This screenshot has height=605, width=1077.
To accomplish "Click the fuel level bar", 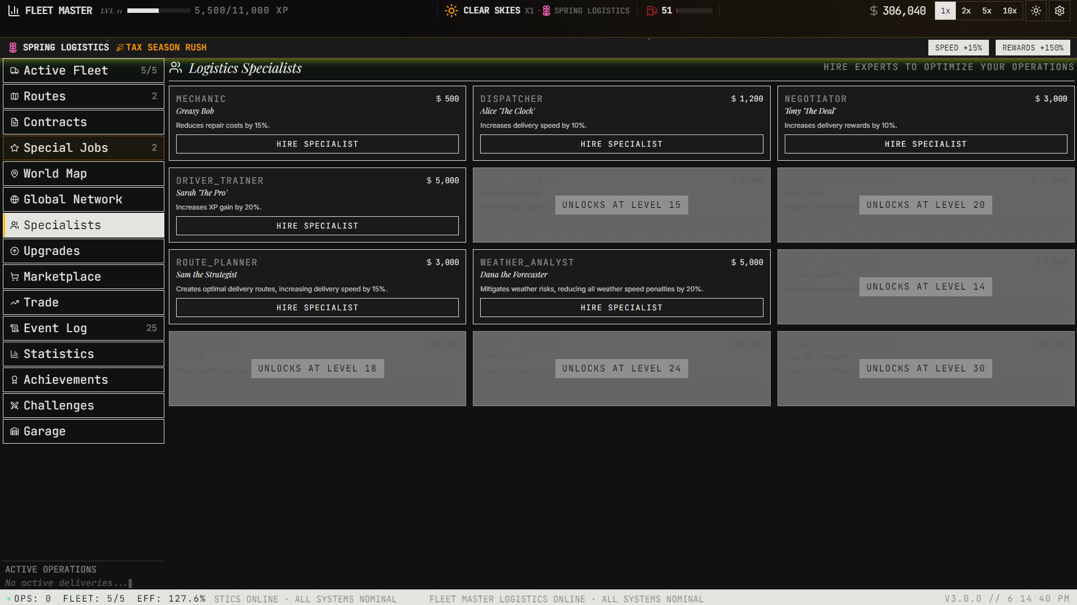I will [x=694, y=11].
